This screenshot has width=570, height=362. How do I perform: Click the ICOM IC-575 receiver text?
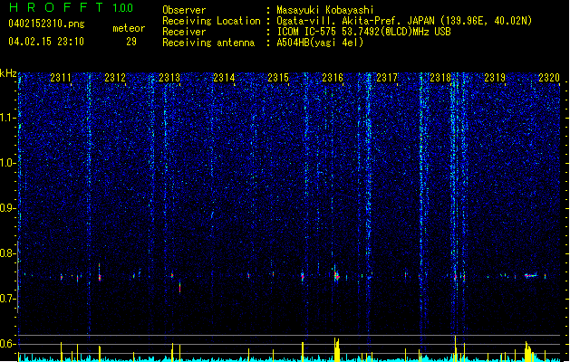(x=363, y=32)
